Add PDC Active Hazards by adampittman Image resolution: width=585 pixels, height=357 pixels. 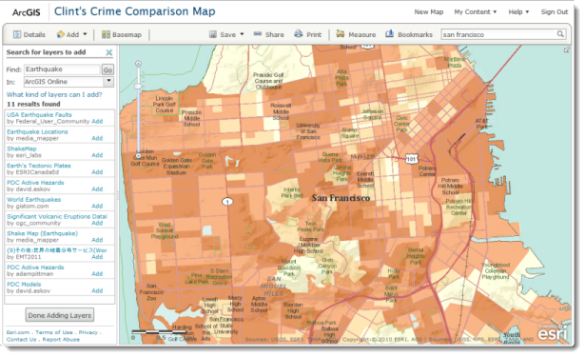(97, 274)
